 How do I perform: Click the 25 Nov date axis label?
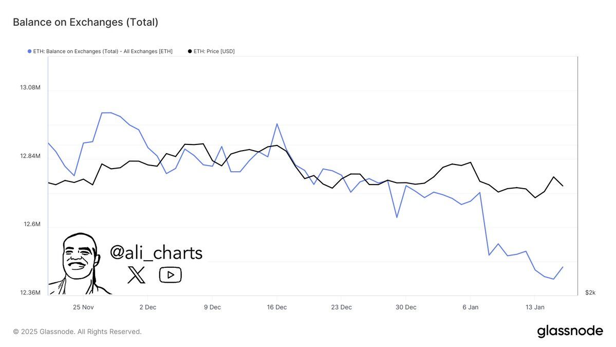[83, 307]
